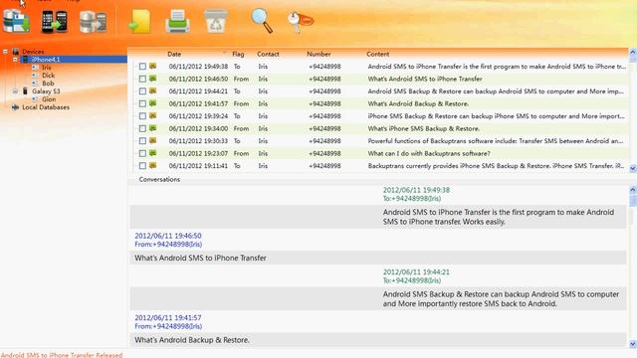Viewport: 637px width, 358px height.
Task: Click message icon in the 19:30:33 row
Action: click(x=152, y=140)
